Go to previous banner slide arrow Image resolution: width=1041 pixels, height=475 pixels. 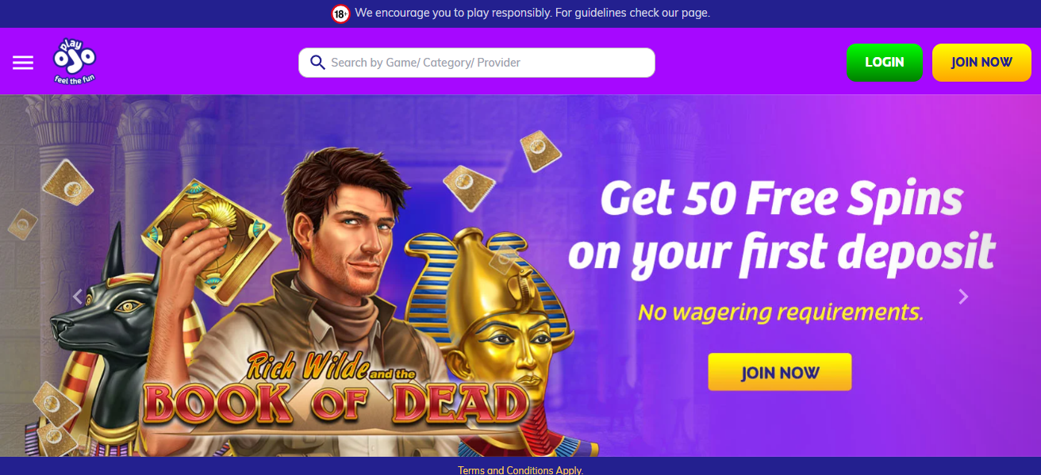point(78,297)
